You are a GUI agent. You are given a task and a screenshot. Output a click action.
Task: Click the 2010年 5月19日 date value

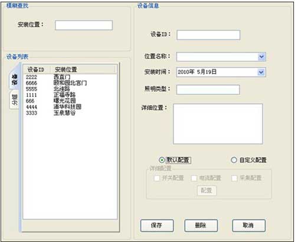point(197,72)
